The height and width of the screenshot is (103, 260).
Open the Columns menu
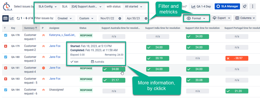tap(245, 18)
